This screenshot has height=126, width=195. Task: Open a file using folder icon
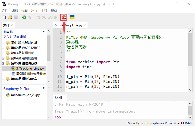tap(10, 17)
